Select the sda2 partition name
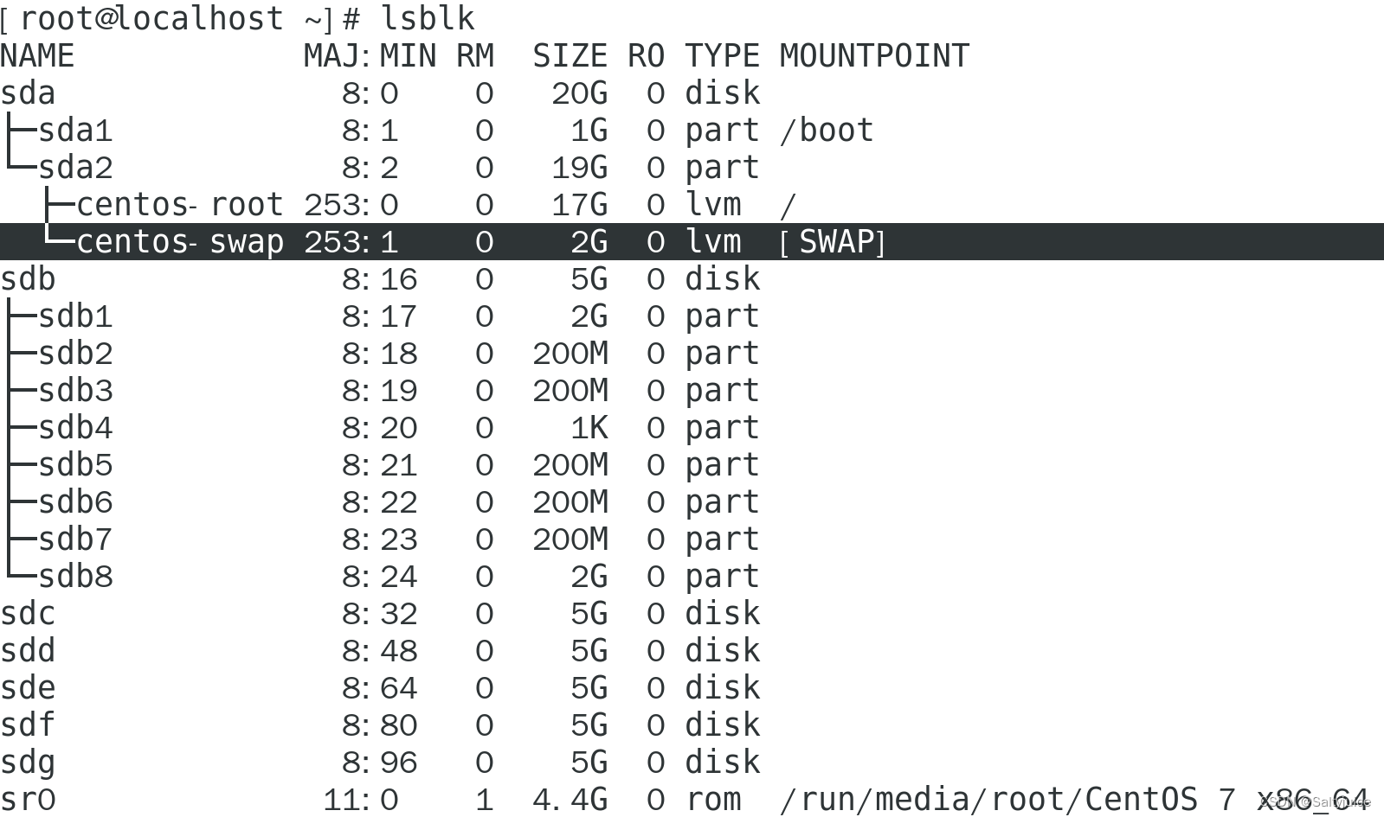This screenshot has width=1384, height=817. pos(75,168)
